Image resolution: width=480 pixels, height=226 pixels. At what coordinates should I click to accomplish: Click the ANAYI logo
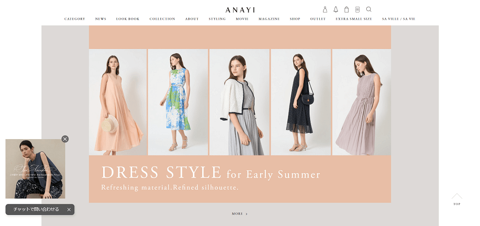(x=240, y=10)
